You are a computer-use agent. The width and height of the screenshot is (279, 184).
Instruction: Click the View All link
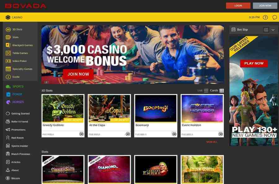click(211, 142)
